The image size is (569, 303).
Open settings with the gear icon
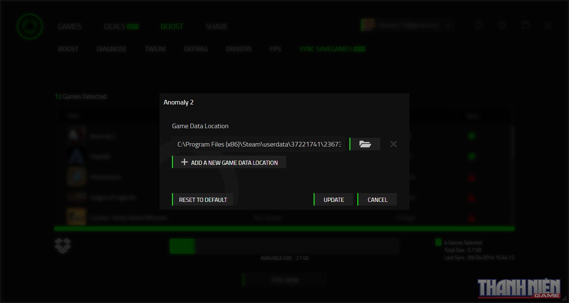click(x=502, y=25)
